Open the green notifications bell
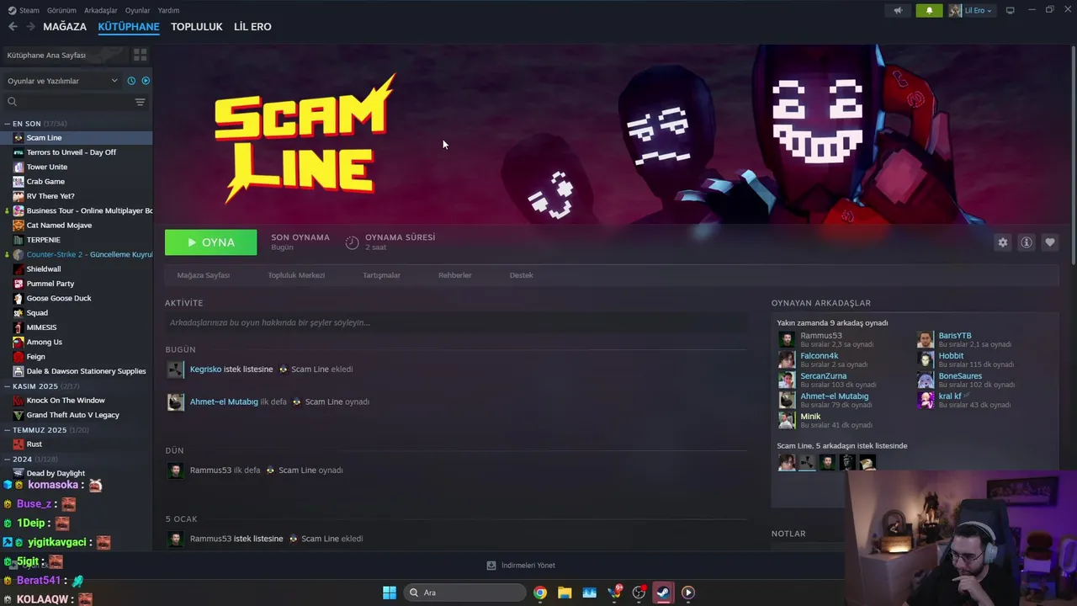Screen dimensions: 1077x606 pos(929,10)
